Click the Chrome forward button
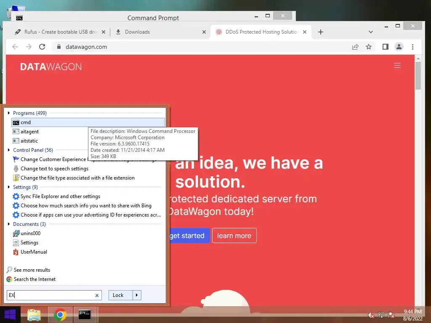The image size is (431, 323). 29,47
